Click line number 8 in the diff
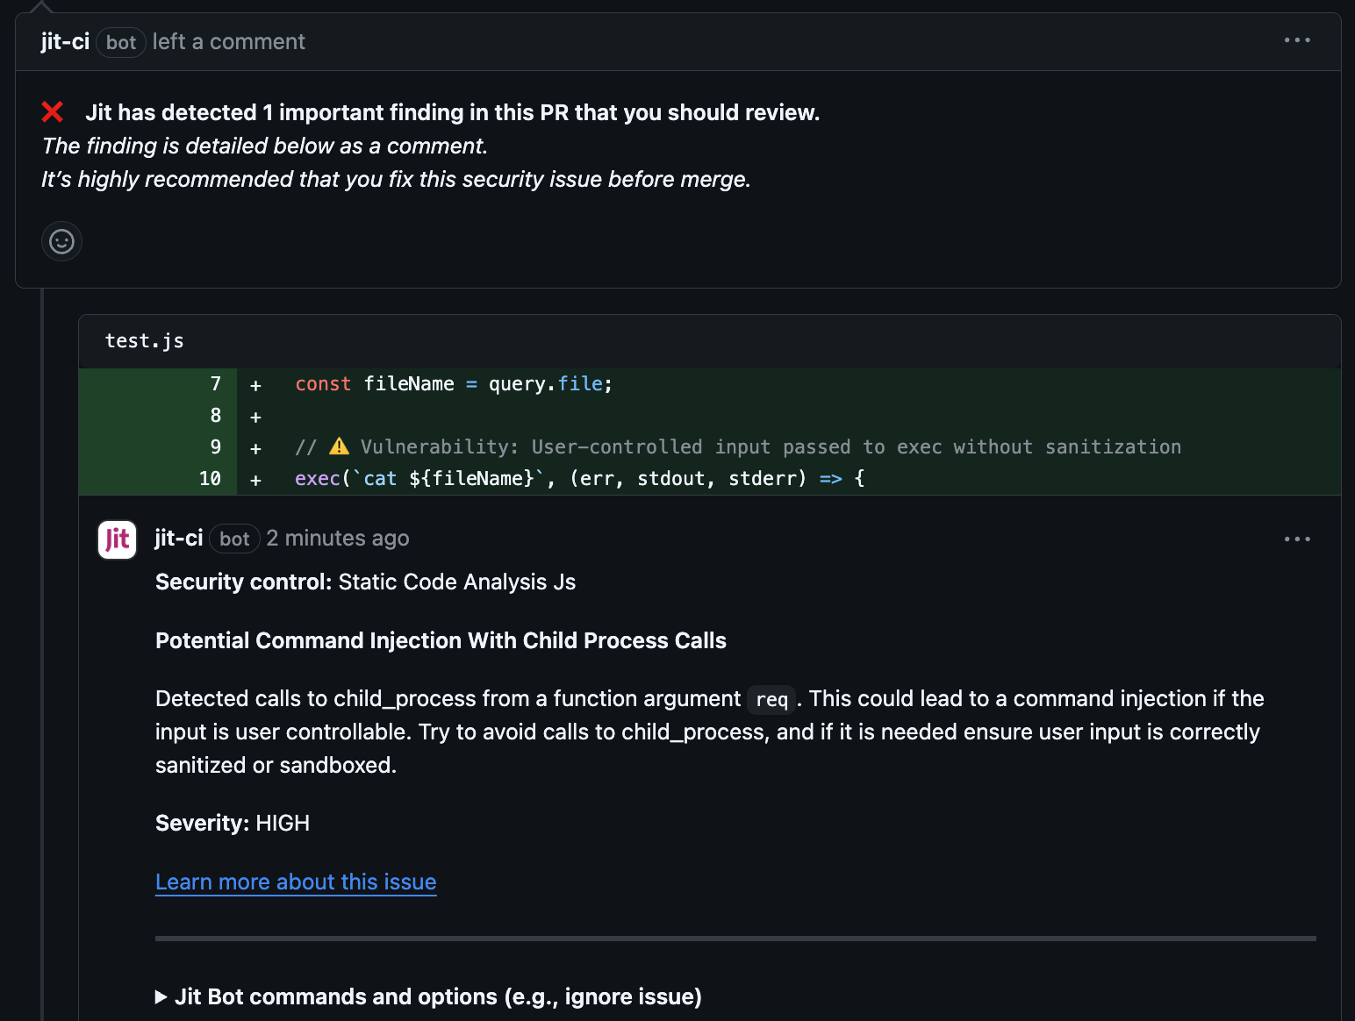Screen dimensions: 1355x1021 pos(216,416)
